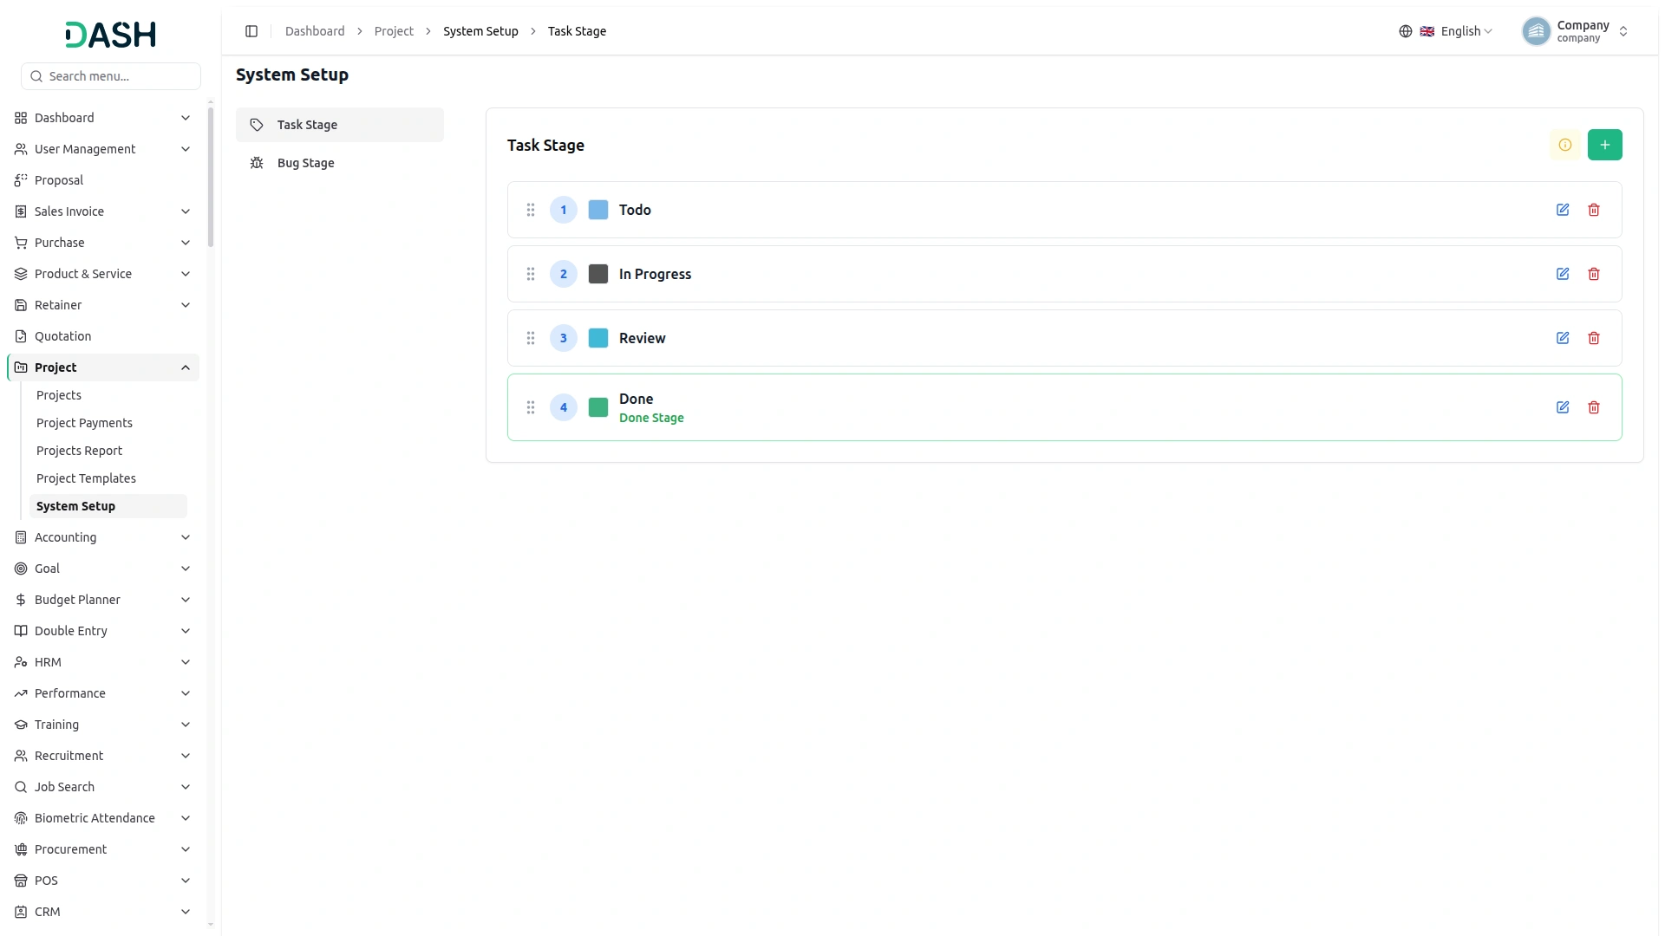Switch to the Bug Stage tab
The width and height of the screenshot is (1665, 936).
point(340,163)
